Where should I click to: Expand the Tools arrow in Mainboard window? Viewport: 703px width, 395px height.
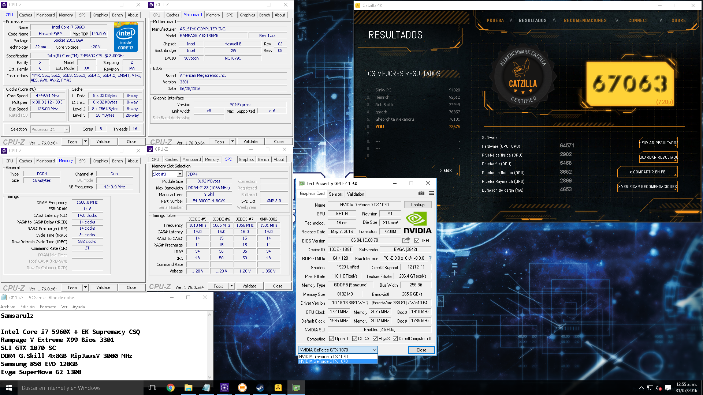pos(233,142)
